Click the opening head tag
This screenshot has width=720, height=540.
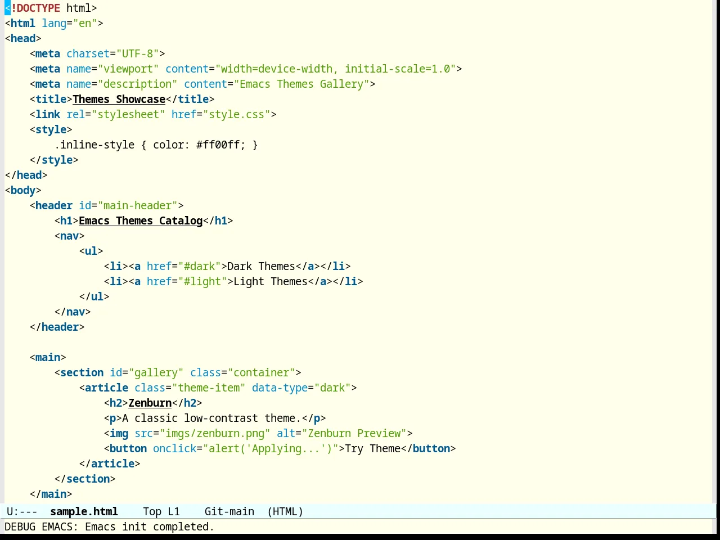click(x=23, y=38)
